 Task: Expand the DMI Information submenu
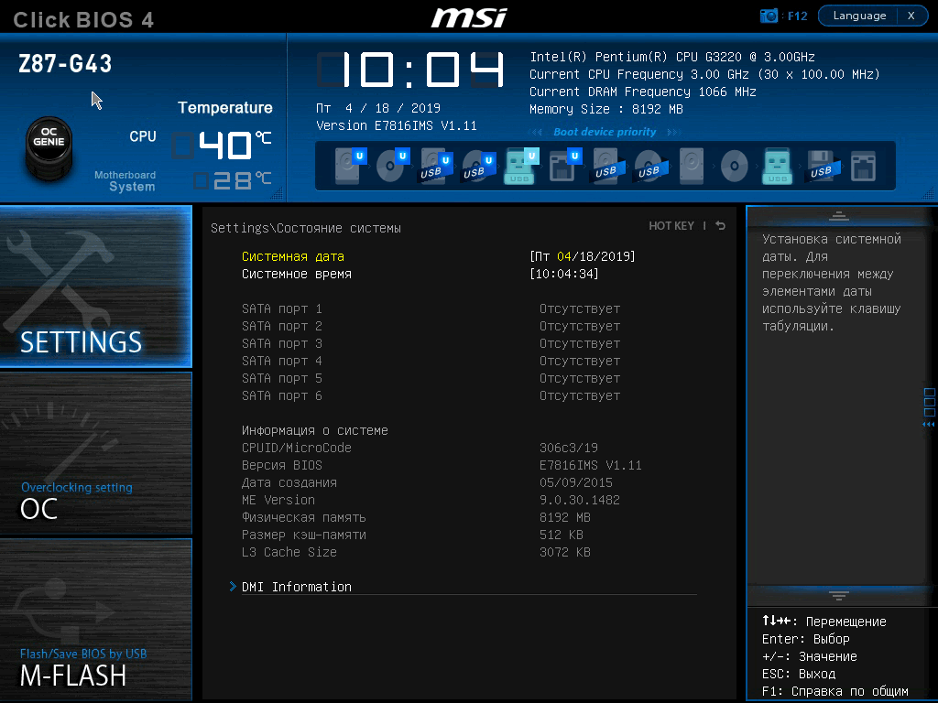297,587
